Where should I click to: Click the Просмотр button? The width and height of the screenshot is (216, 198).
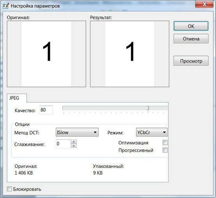point(191,61)
